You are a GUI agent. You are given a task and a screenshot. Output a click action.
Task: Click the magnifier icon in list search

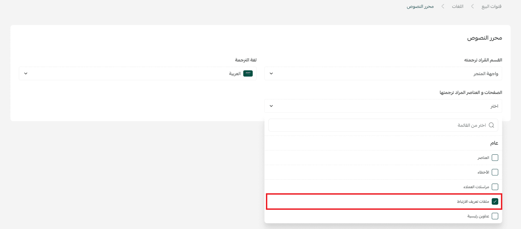pyautogui.click(x=491, y=125)
